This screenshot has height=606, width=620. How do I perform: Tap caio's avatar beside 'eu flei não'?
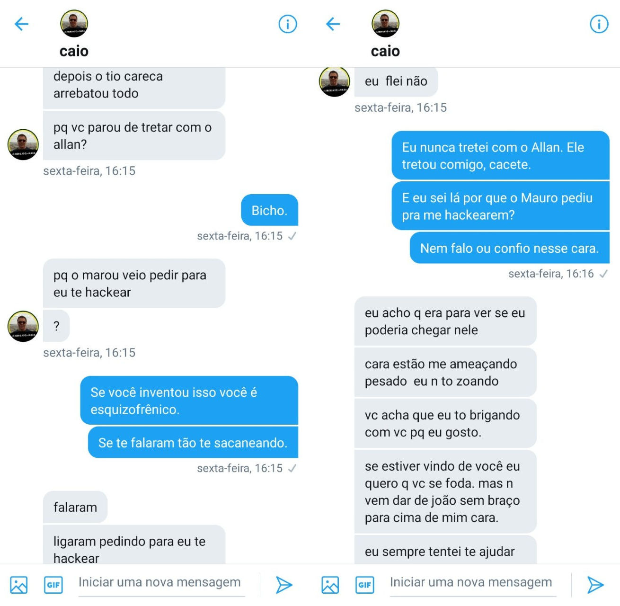pyautogui.click(x=335, y=81)
